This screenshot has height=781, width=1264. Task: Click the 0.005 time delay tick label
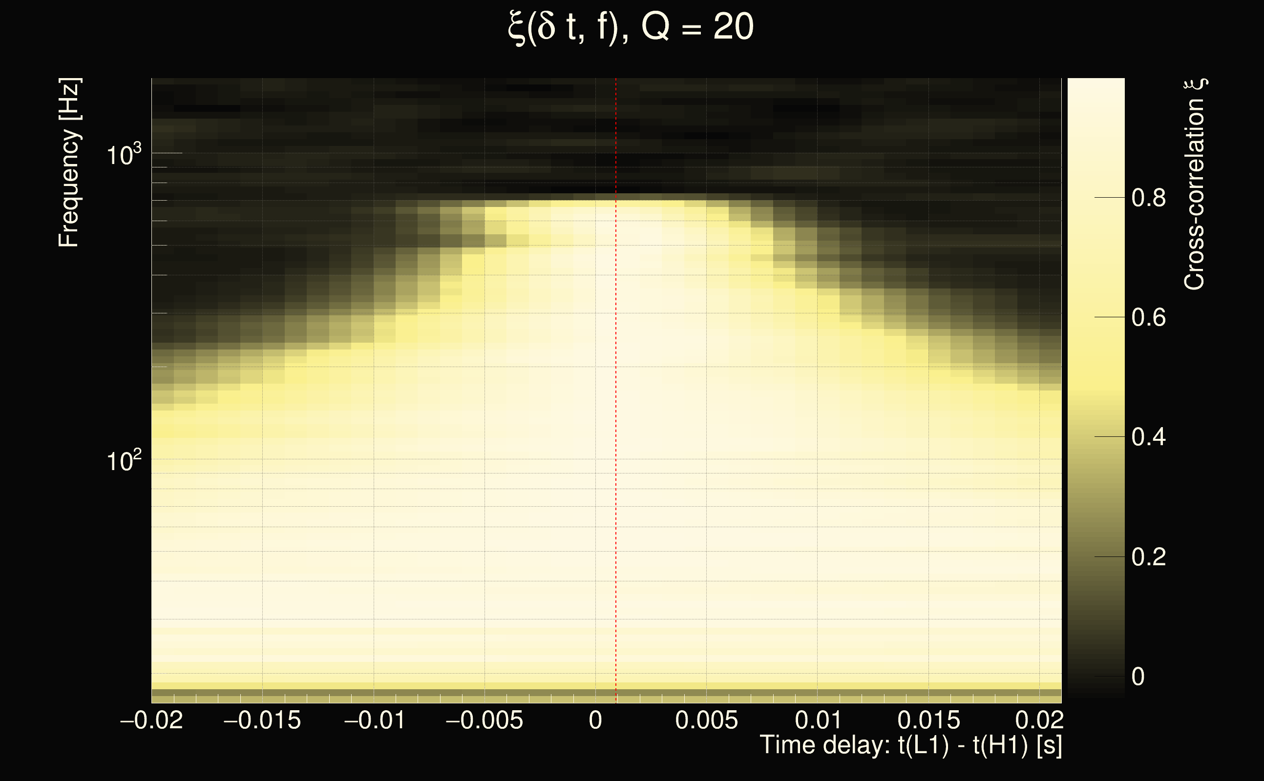pos(706,720)
